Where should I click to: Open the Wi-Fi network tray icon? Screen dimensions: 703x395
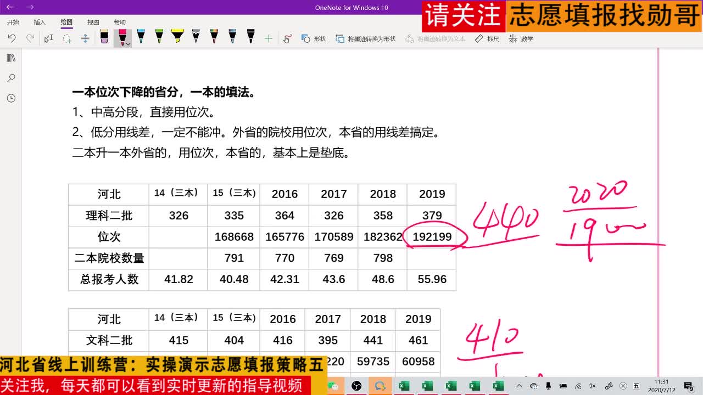(578, 386)
